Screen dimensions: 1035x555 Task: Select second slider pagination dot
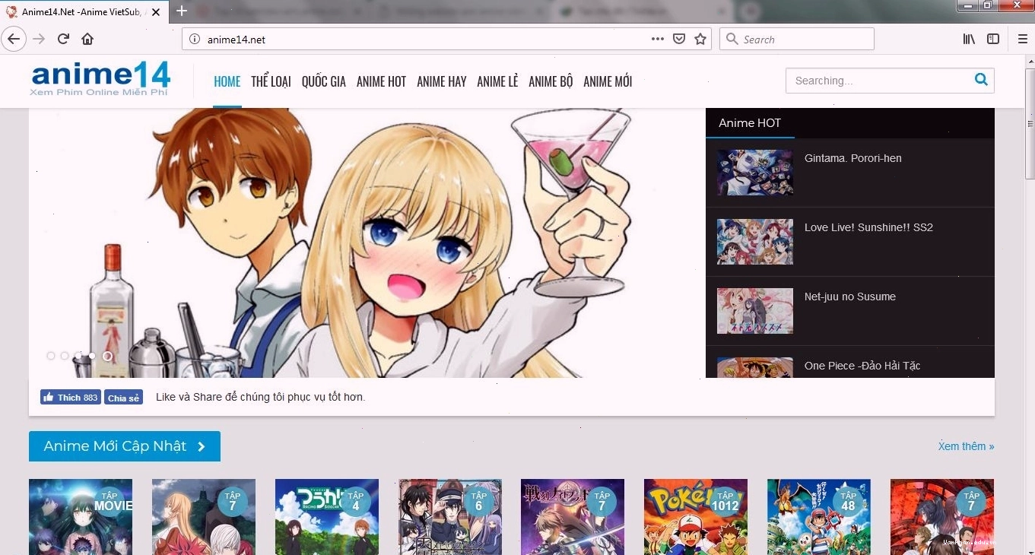click(65, 356)
